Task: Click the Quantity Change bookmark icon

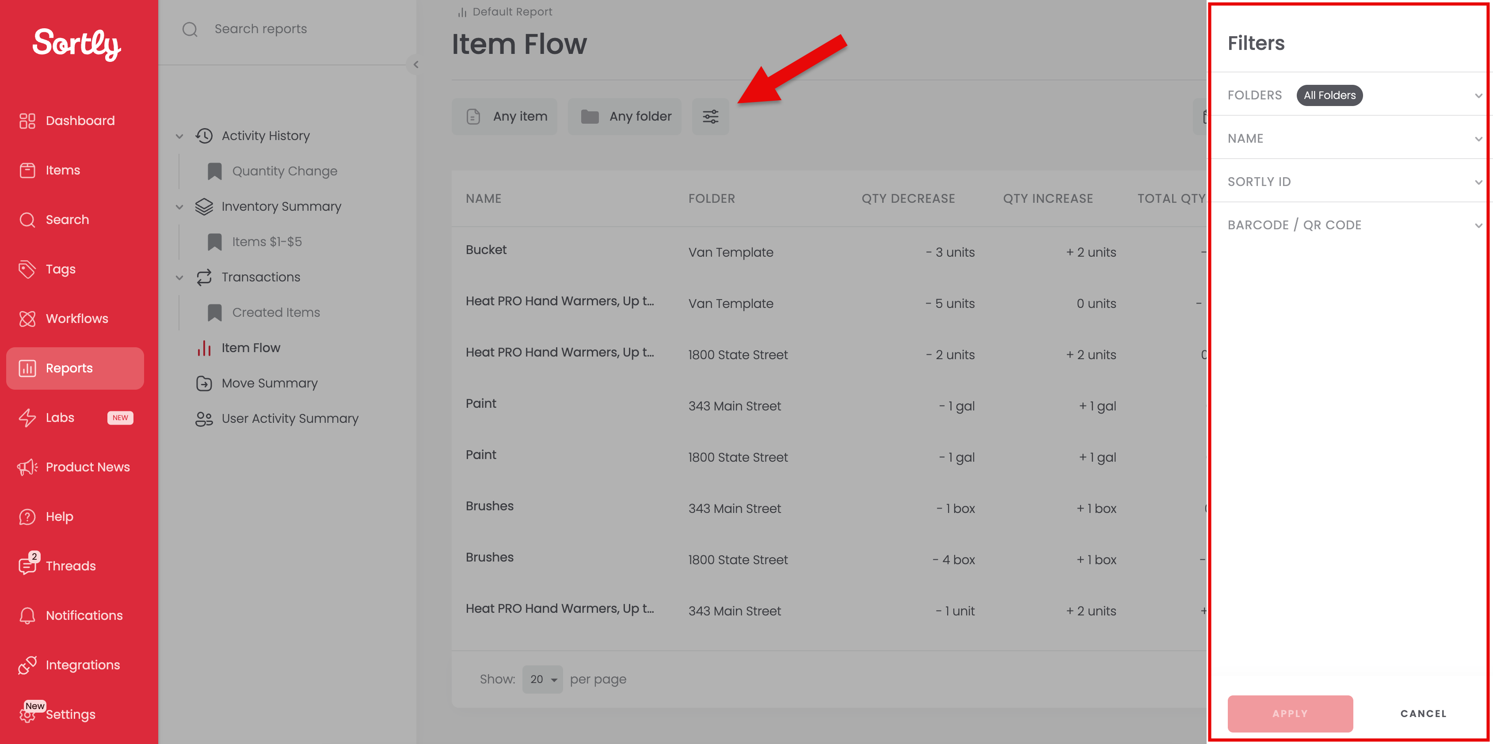Action: point(215,171)
